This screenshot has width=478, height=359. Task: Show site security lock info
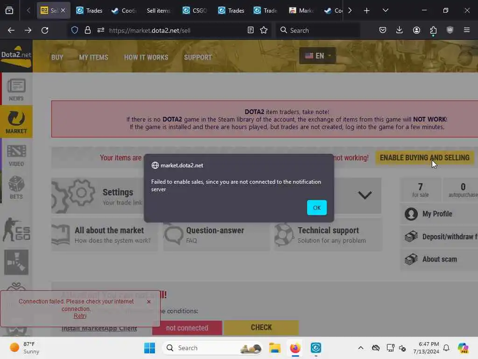pyautogui.click(x=87, y=30)
